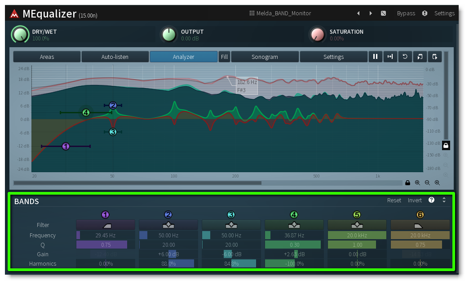469x285 pixels.
Task: Click the normalize analyzer icon beside pause
Action: [x=390, y=57]
